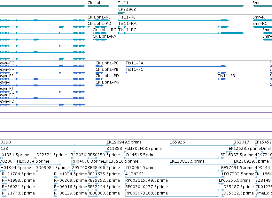This screenshot has height=198, width=272.
Task: Select the Tis11-PB protein label
Action: [x=226, y=76]
